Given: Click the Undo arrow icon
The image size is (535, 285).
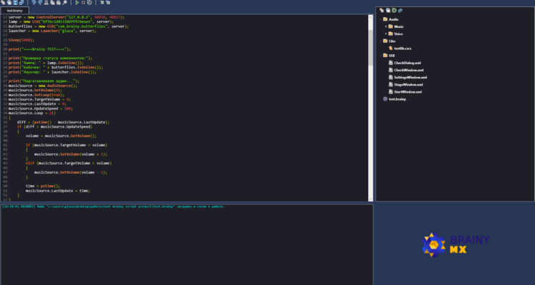Looking at the screenshot, I should 34,2.
